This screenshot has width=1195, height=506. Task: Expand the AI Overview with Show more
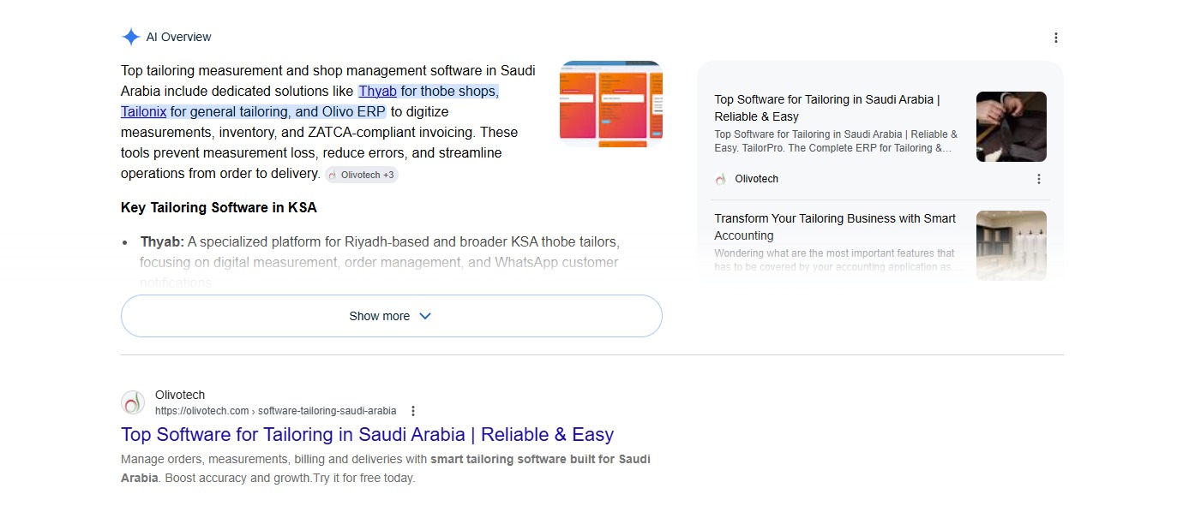(391, 316)
